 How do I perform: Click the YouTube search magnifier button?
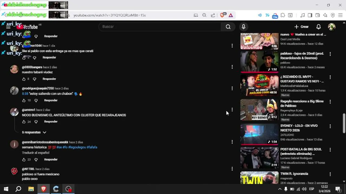tap(228, 27)
